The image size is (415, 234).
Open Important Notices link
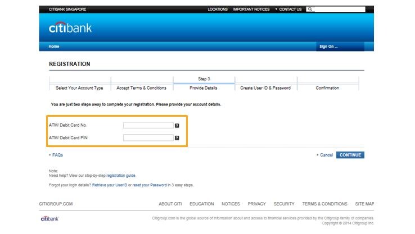point(251,10)
